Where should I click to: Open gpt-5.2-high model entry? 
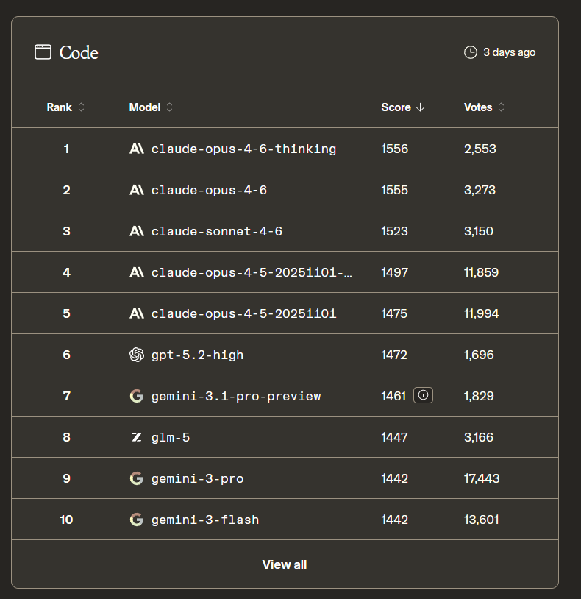tap(197, 355)
